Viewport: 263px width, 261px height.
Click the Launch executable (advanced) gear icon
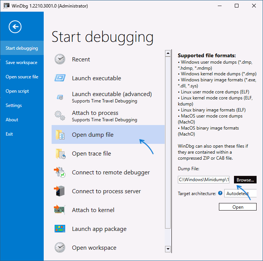(60, 97)
